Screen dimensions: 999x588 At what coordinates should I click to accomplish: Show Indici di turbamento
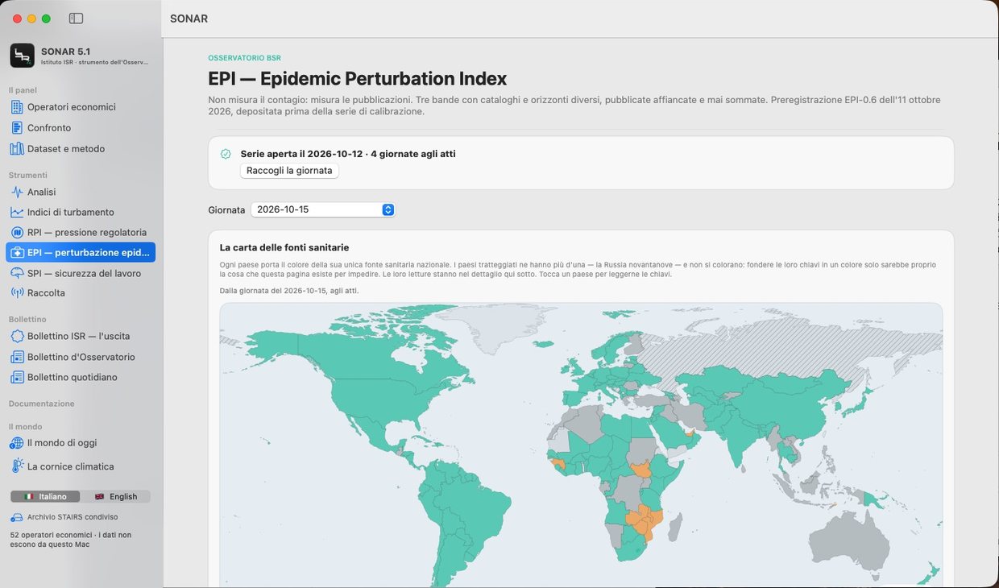tap(81, 212)
